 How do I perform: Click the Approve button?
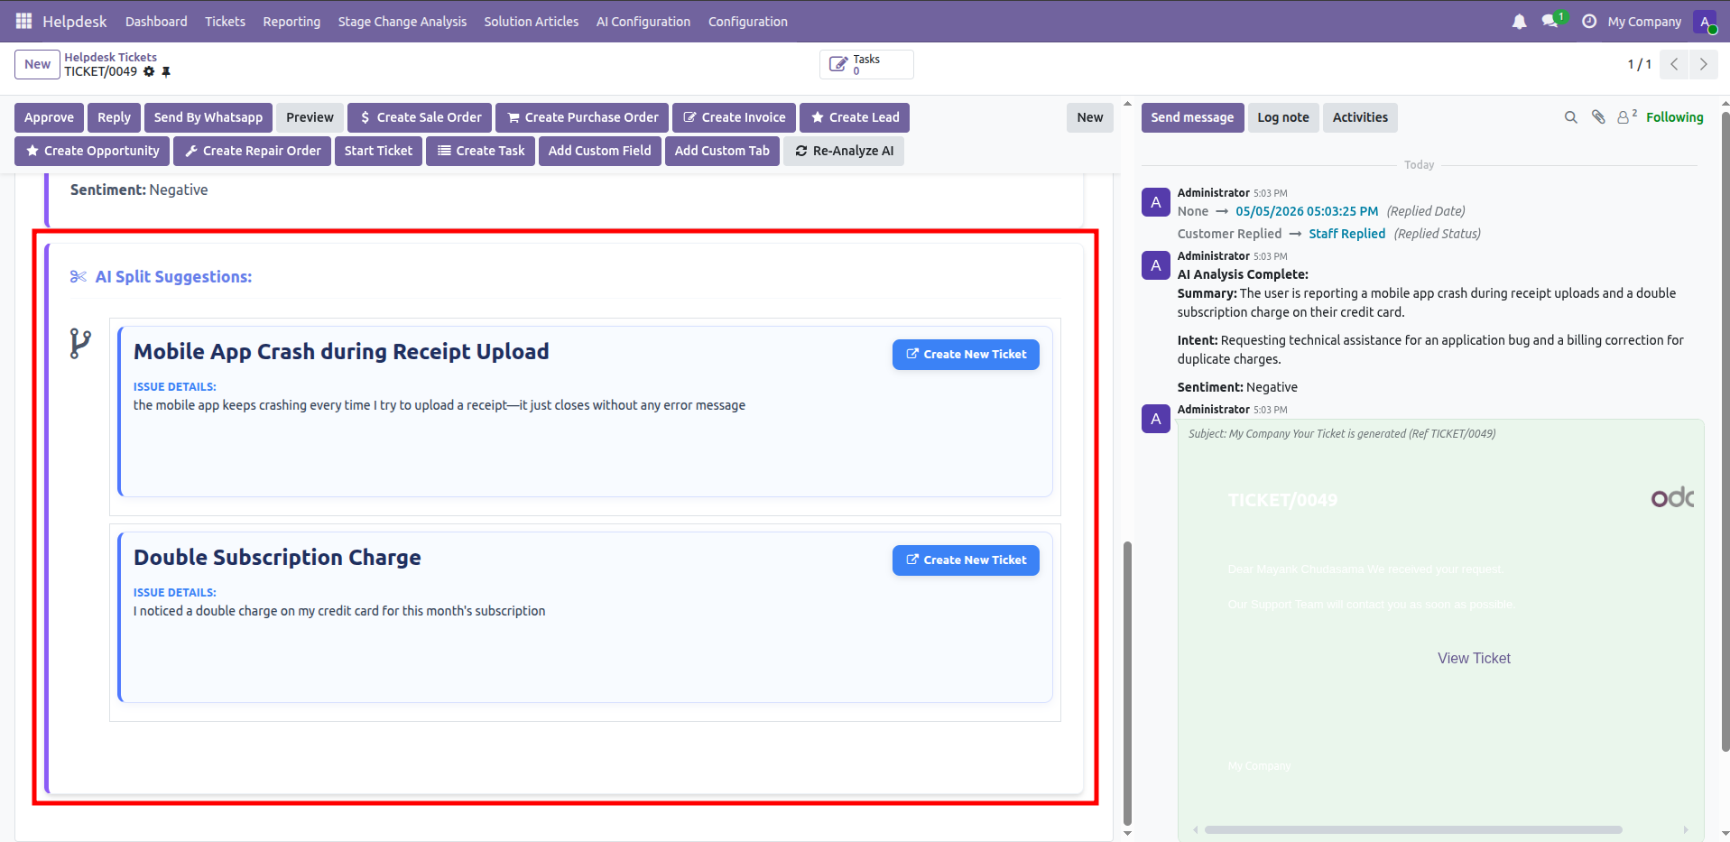50,117
